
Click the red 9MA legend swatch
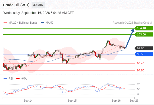tap(18, 79)
